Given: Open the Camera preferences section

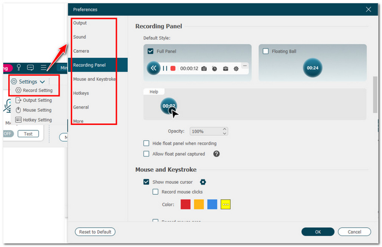Looking at the screenshot, I should coord(81,51).
